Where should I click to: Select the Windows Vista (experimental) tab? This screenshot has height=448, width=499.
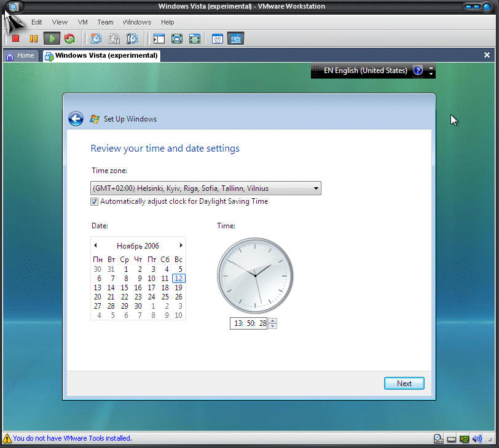(x=101, y=56)
